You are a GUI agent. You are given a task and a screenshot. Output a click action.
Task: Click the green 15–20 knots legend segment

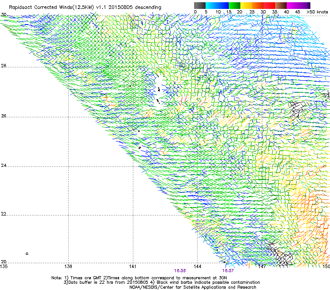pos(235,5)
